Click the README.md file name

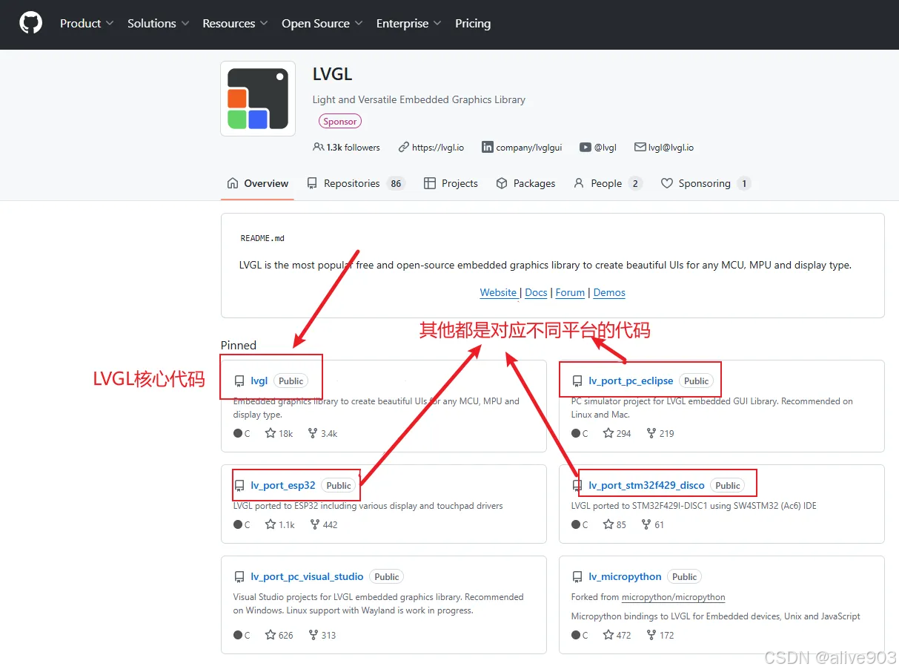tap(262, 238)
